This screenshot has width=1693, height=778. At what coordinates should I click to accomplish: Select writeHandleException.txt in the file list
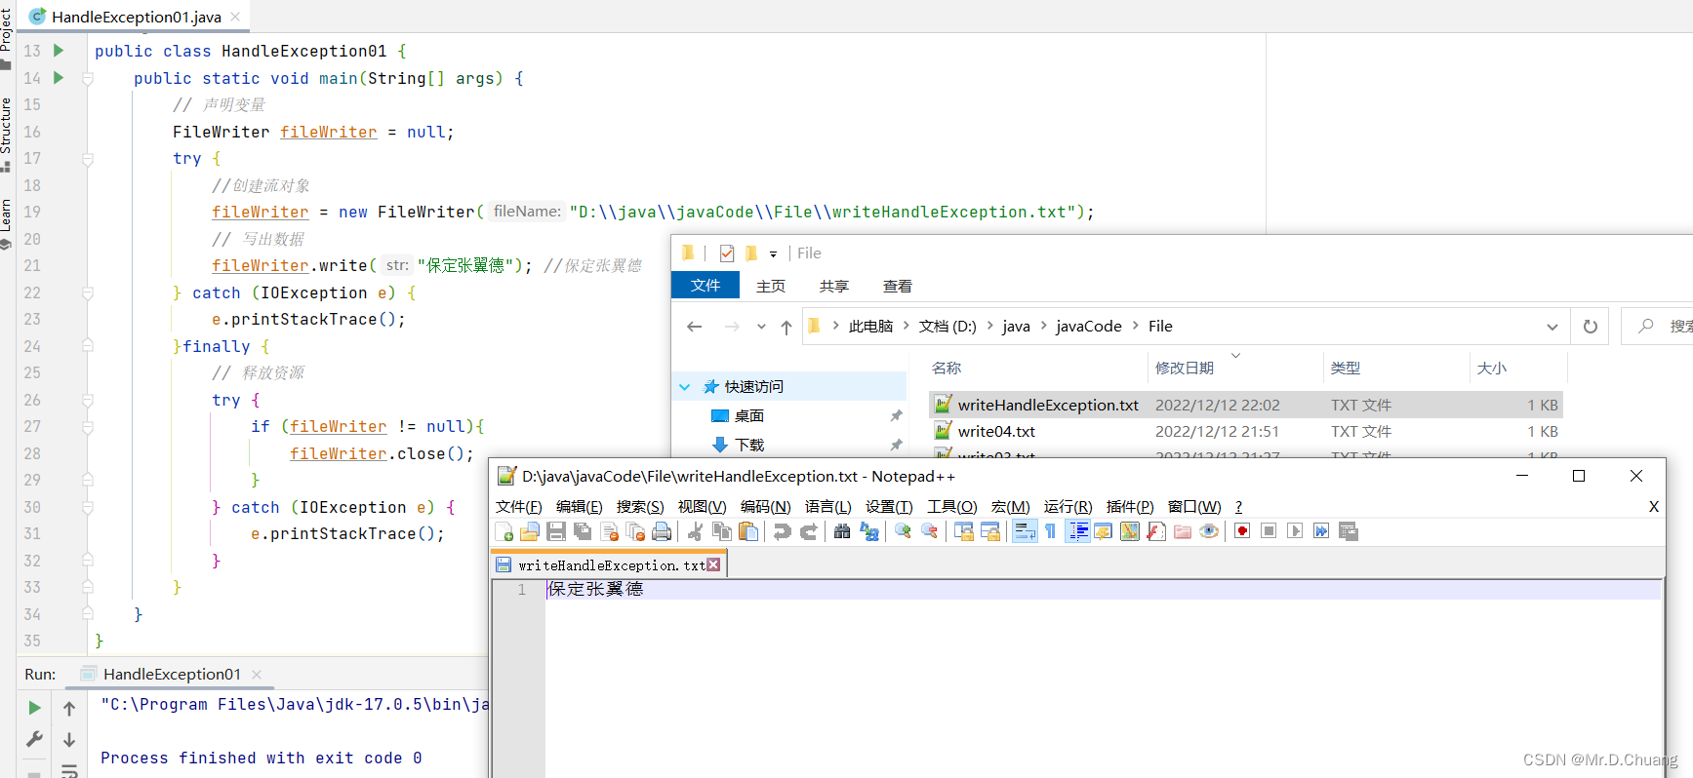[1247, 405]
